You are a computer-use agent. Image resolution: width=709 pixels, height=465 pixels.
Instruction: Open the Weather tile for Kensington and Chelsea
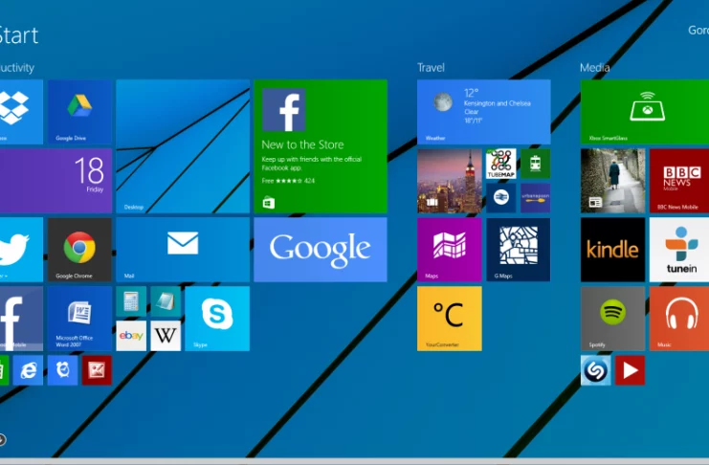pyautogui.click(x=484, y=112)
